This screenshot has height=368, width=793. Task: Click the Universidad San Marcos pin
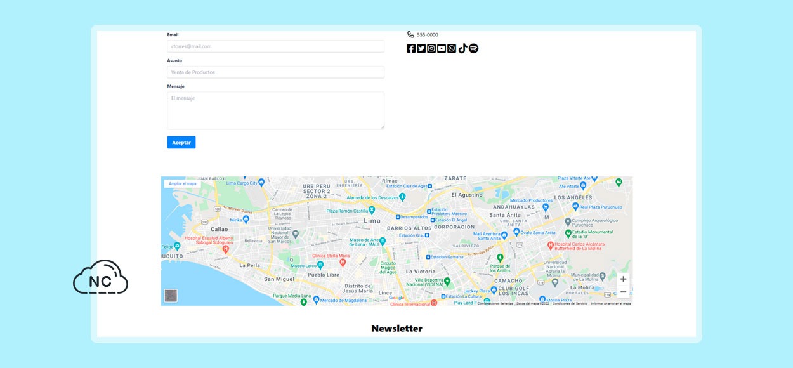[295, 233]
